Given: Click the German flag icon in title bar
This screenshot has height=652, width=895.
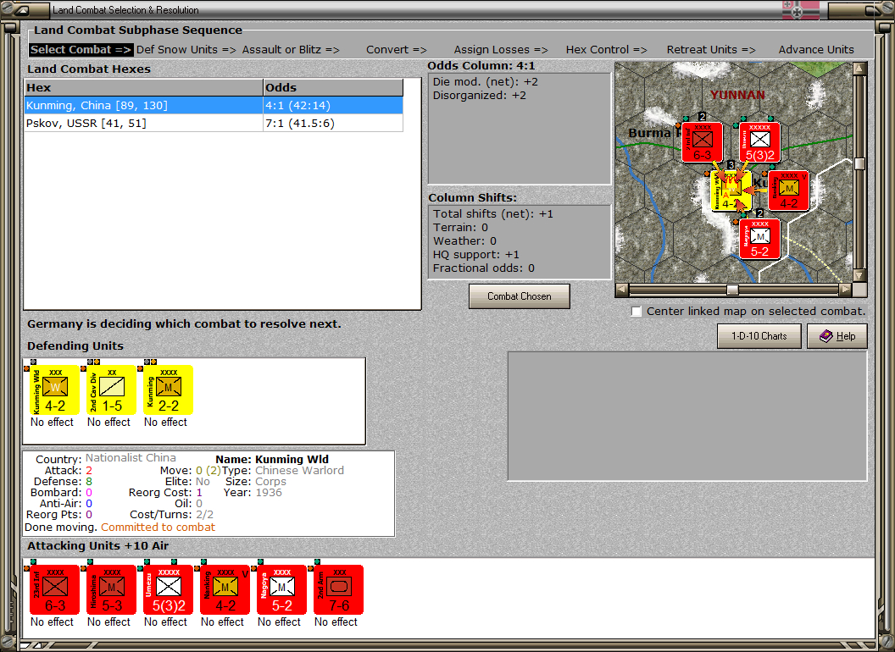Looking at the screenshot, I should pyautogui.click(x=800, y=10).
